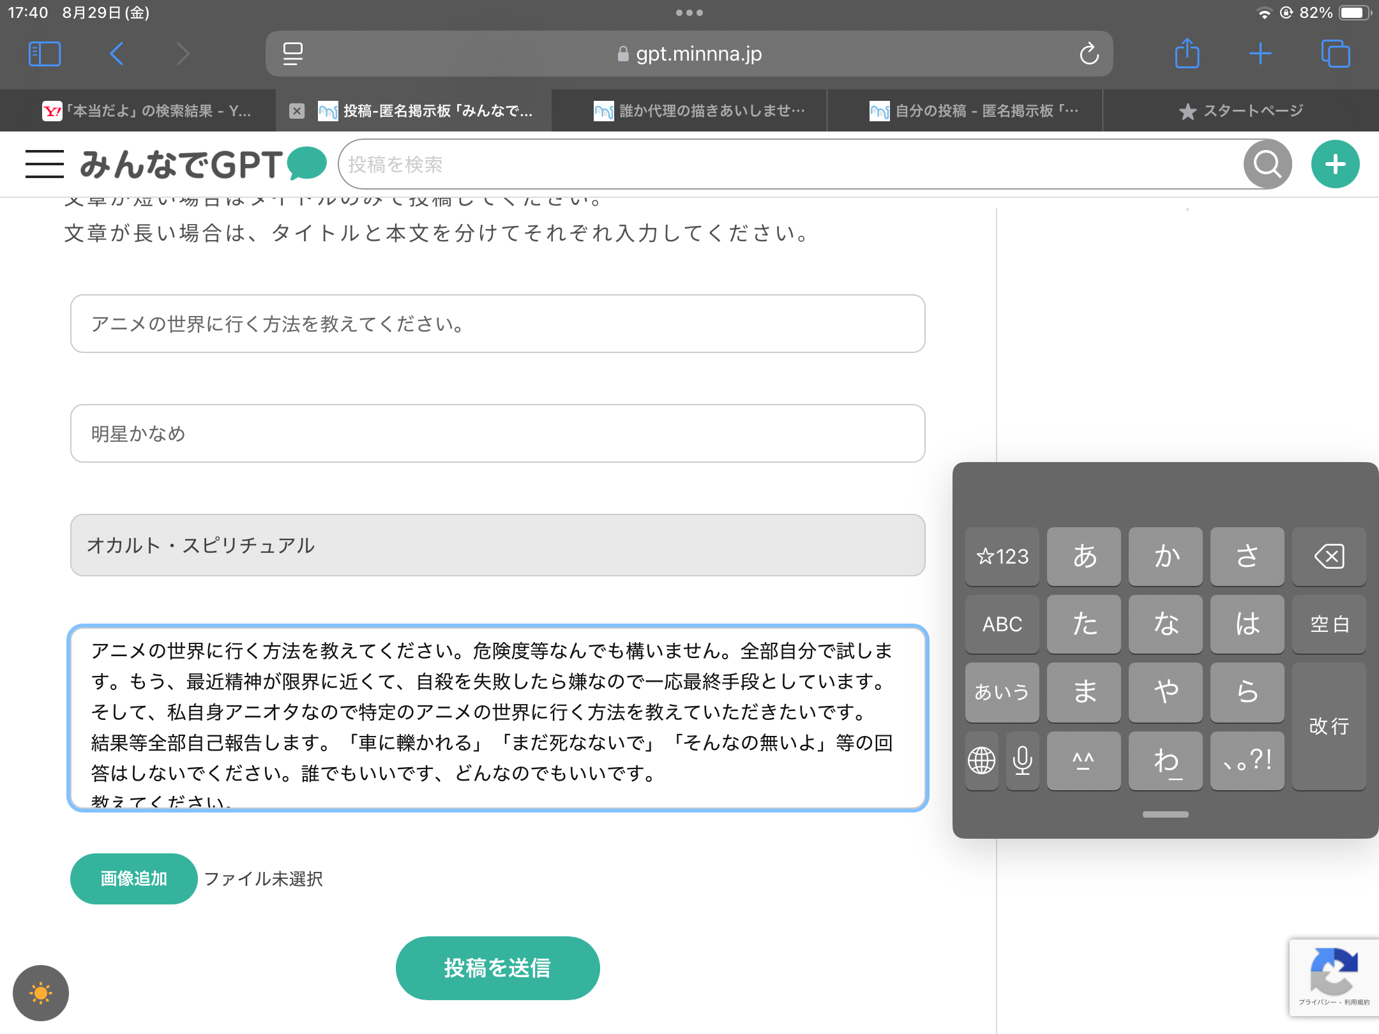
Task: Focus the name field 明星かなめ
Action: click(498, 433)
